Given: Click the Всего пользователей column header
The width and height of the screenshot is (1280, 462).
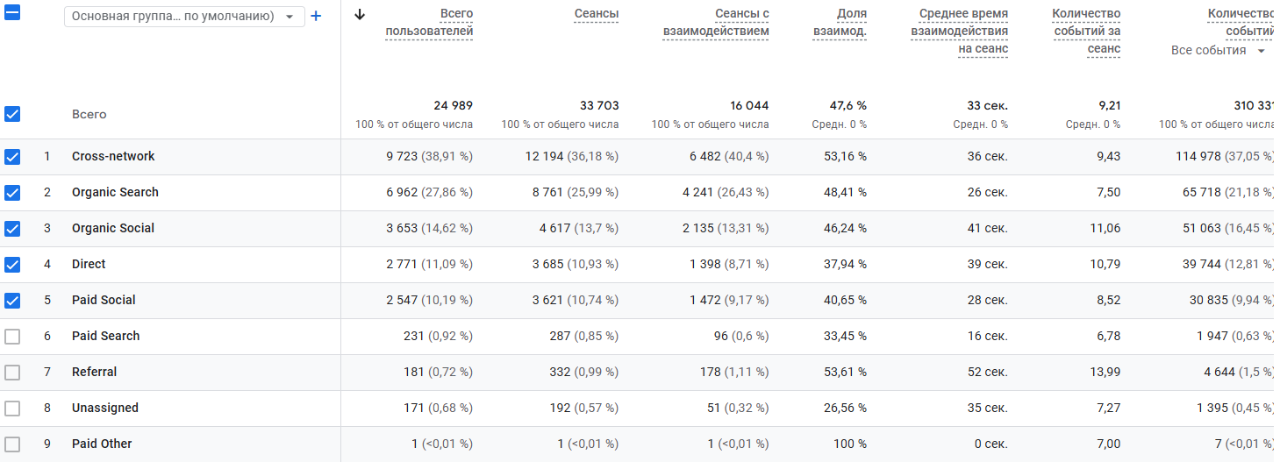Looking at the screenshot, I should (x=429, y=23).
